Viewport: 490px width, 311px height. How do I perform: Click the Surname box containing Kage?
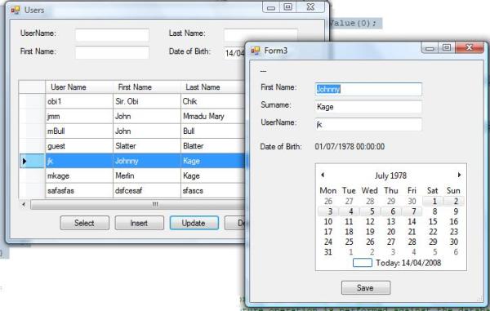coord(368,107)
